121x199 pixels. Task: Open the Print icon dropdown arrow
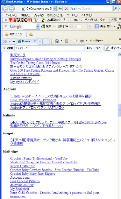pyautogui.click(x=87, y=41)
